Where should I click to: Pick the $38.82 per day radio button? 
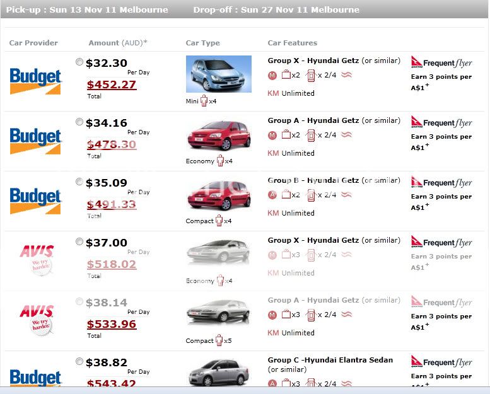pyautogui.click(x=79, y=361)
